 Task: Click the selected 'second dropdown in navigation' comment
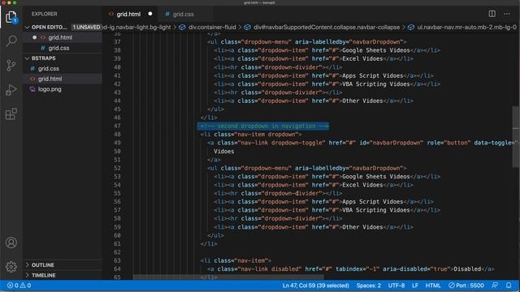[264, 127]
